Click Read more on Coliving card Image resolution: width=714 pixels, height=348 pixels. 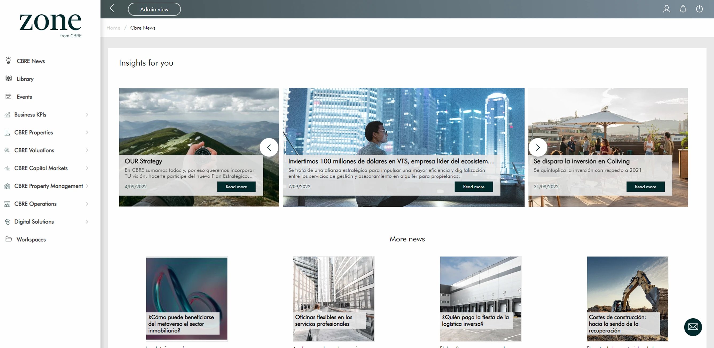click(645, 187)
